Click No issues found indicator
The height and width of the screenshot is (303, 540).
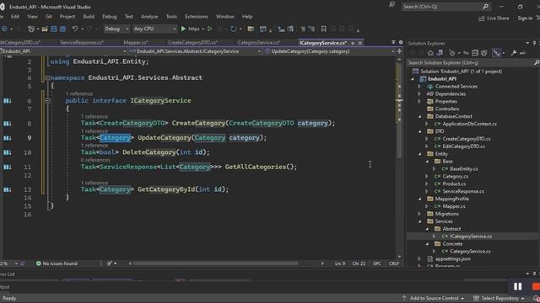[x=57, y=263]
